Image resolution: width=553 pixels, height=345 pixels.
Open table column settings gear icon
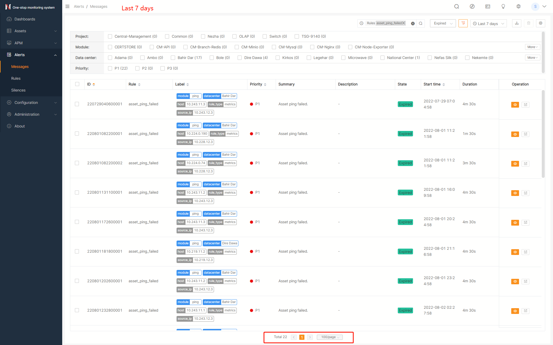(540, 23)
